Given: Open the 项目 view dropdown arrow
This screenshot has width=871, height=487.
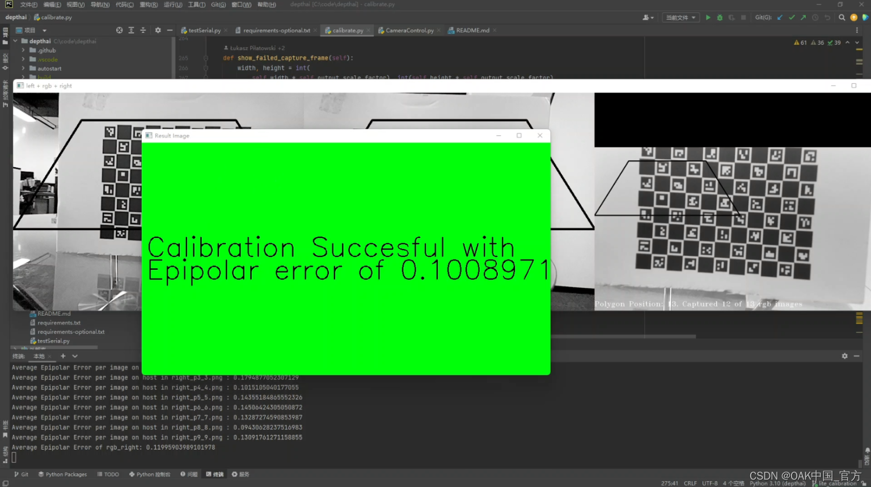Looking at the screenshot, I should (44, 31).
